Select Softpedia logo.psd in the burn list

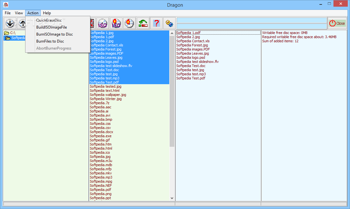pos(191,57)
